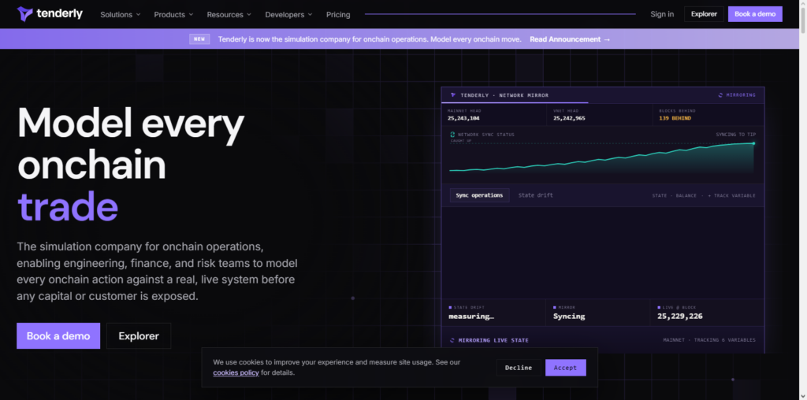
Task: Click the Sign in link
Action: coord(662,14)
